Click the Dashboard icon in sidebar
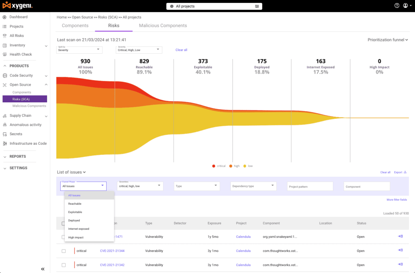415x273 pixels. pos(5,17)
